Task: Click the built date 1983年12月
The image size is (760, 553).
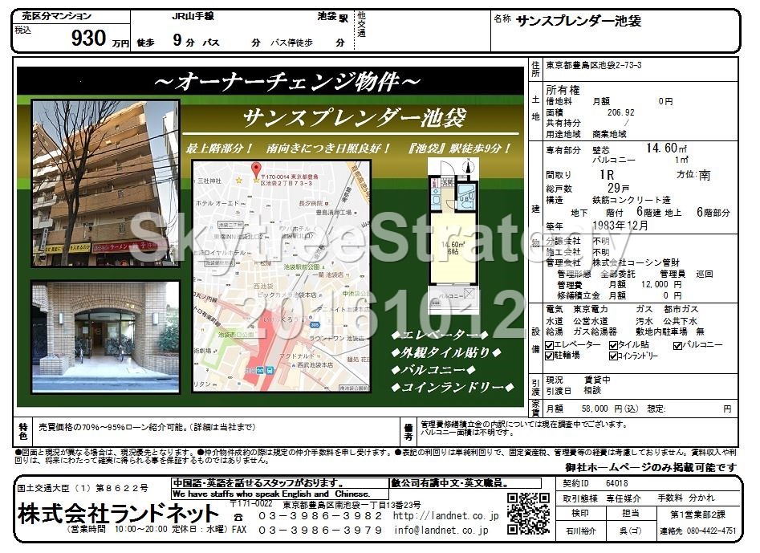Action: pyautogui.click(x=620, y=226)
